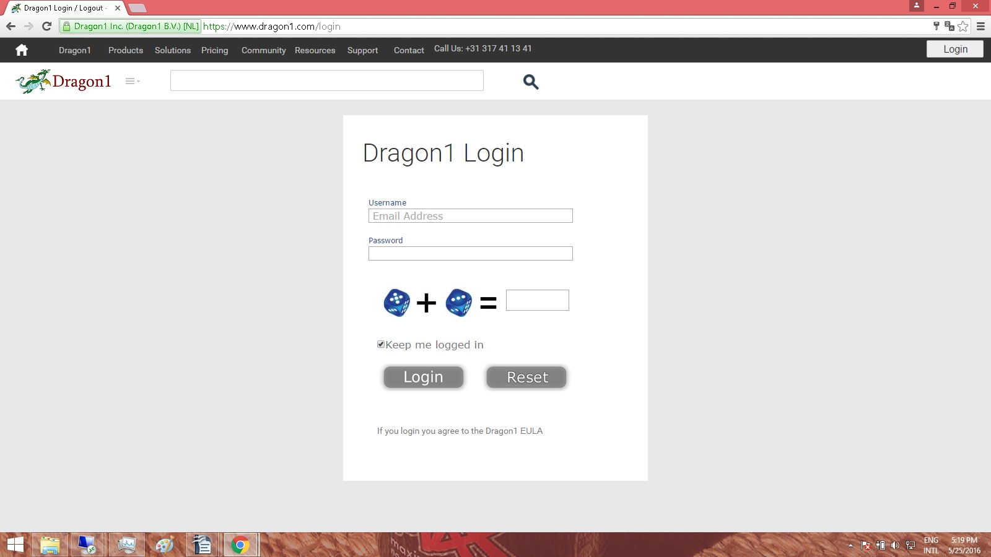Viewport: 991px width, 557px height.
Task: Launch Paint from the taskbar
Action: tap(164, 545)
